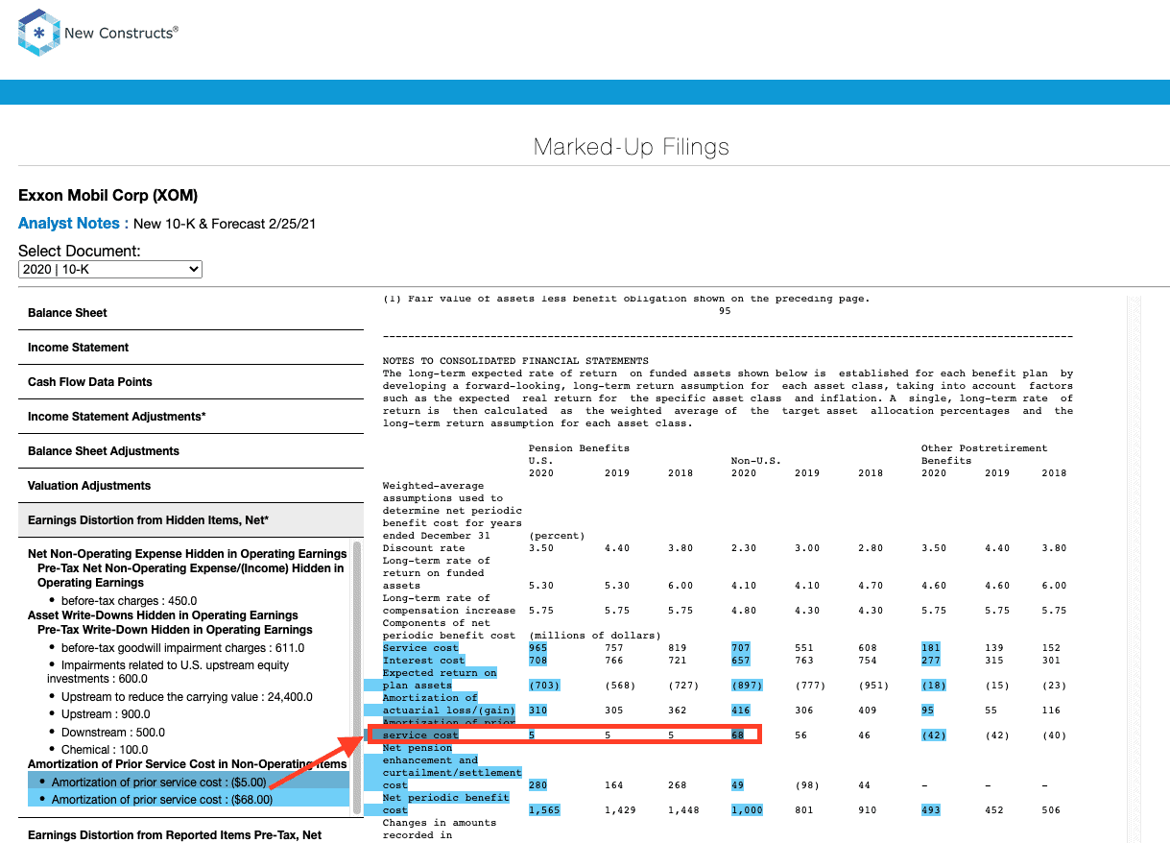Click before-tax goodwill impairment charges : 611.0
The width and height of the screenshot is (1170, 843).
point(182,648)
